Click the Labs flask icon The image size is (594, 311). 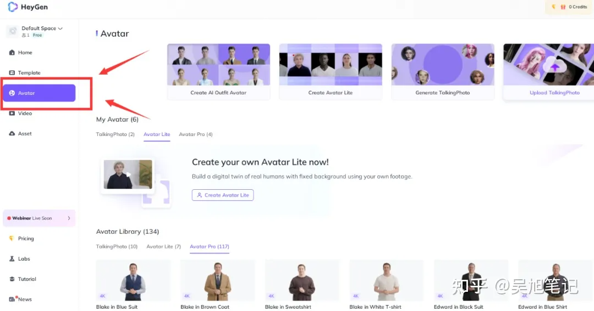[x=12, y=259]
